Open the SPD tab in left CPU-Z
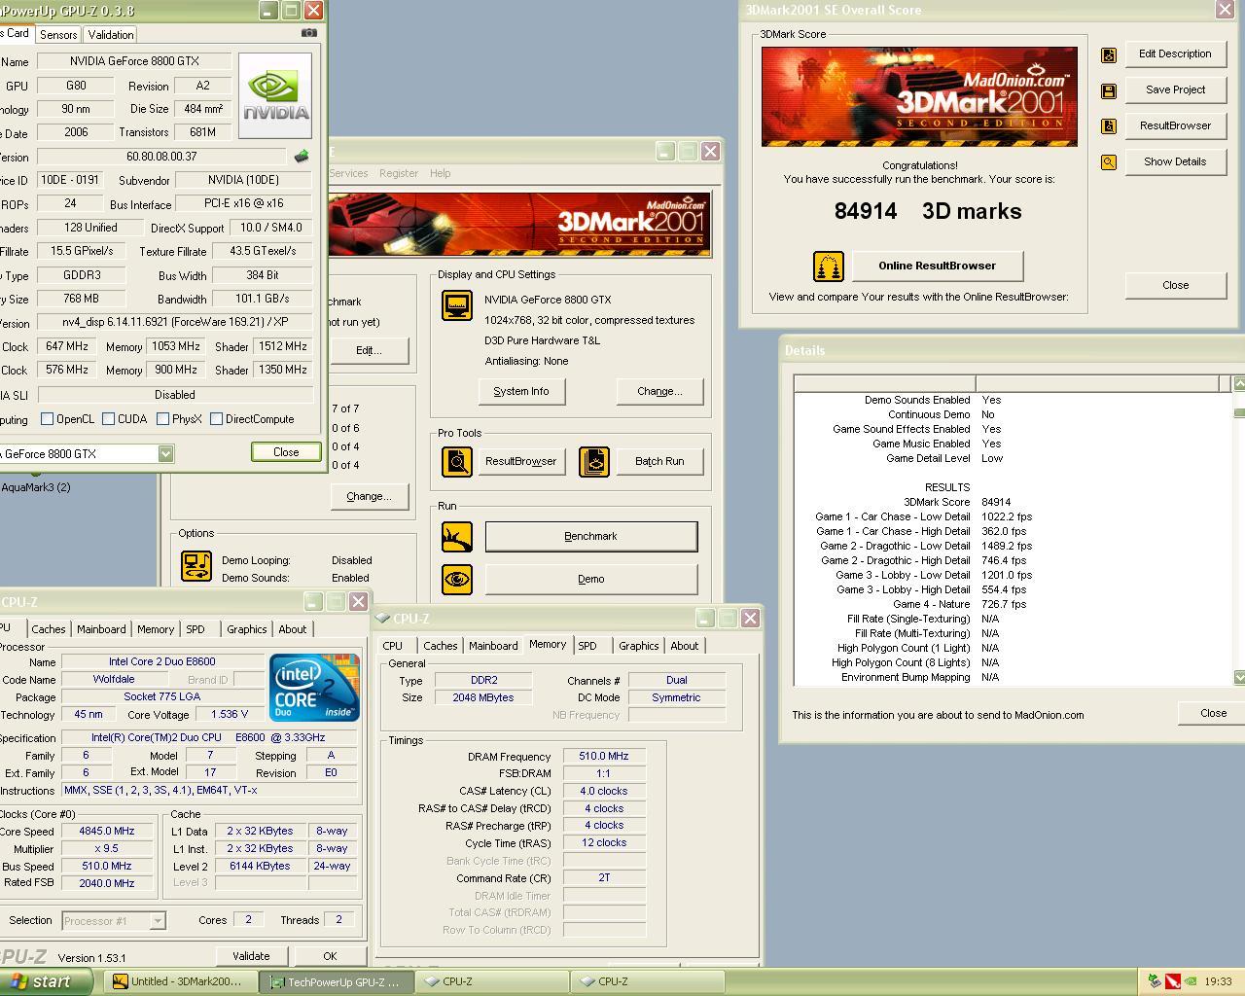1245x996 pixels. [x=196, y=629]
